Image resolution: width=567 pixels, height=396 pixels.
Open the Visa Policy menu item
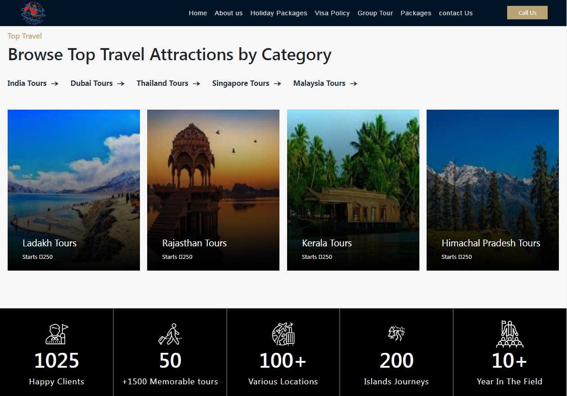click(x=332, y=13)
